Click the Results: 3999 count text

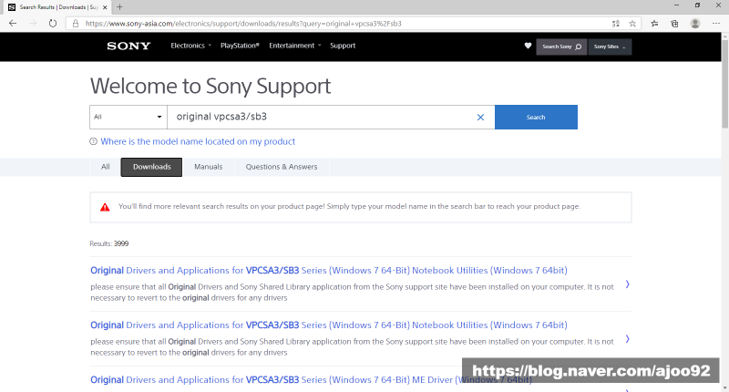pos(108,243)
